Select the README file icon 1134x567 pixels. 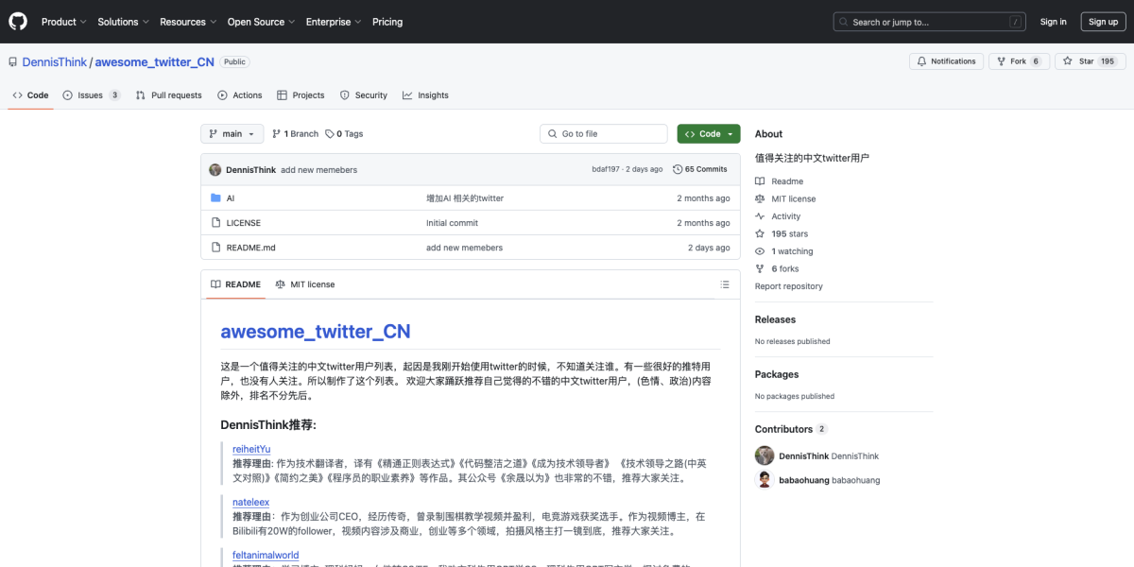click(215, 246)
